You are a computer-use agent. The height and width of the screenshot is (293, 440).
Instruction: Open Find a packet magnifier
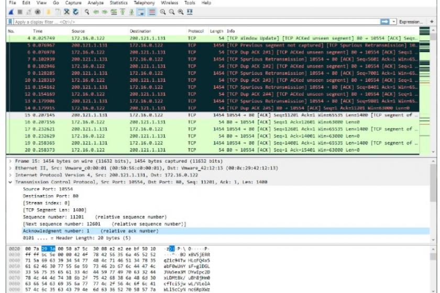coord(87,12)
